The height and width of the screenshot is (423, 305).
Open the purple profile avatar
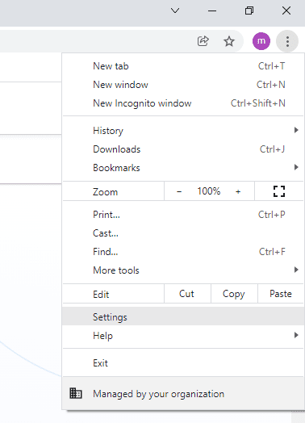click(261, 41)
